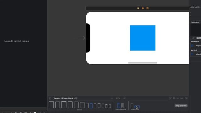Zoom in canvas with plus button

124,98
